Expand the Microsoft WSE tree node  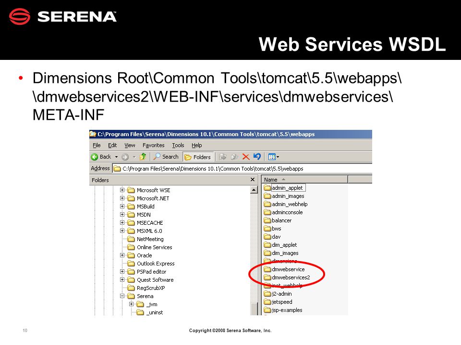pos(122,190)
